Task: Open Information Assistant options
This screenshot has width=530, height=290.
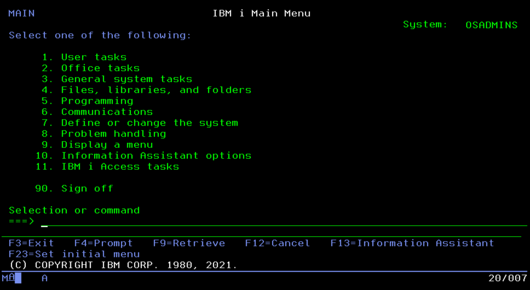Action: click(x=156, y=156)
